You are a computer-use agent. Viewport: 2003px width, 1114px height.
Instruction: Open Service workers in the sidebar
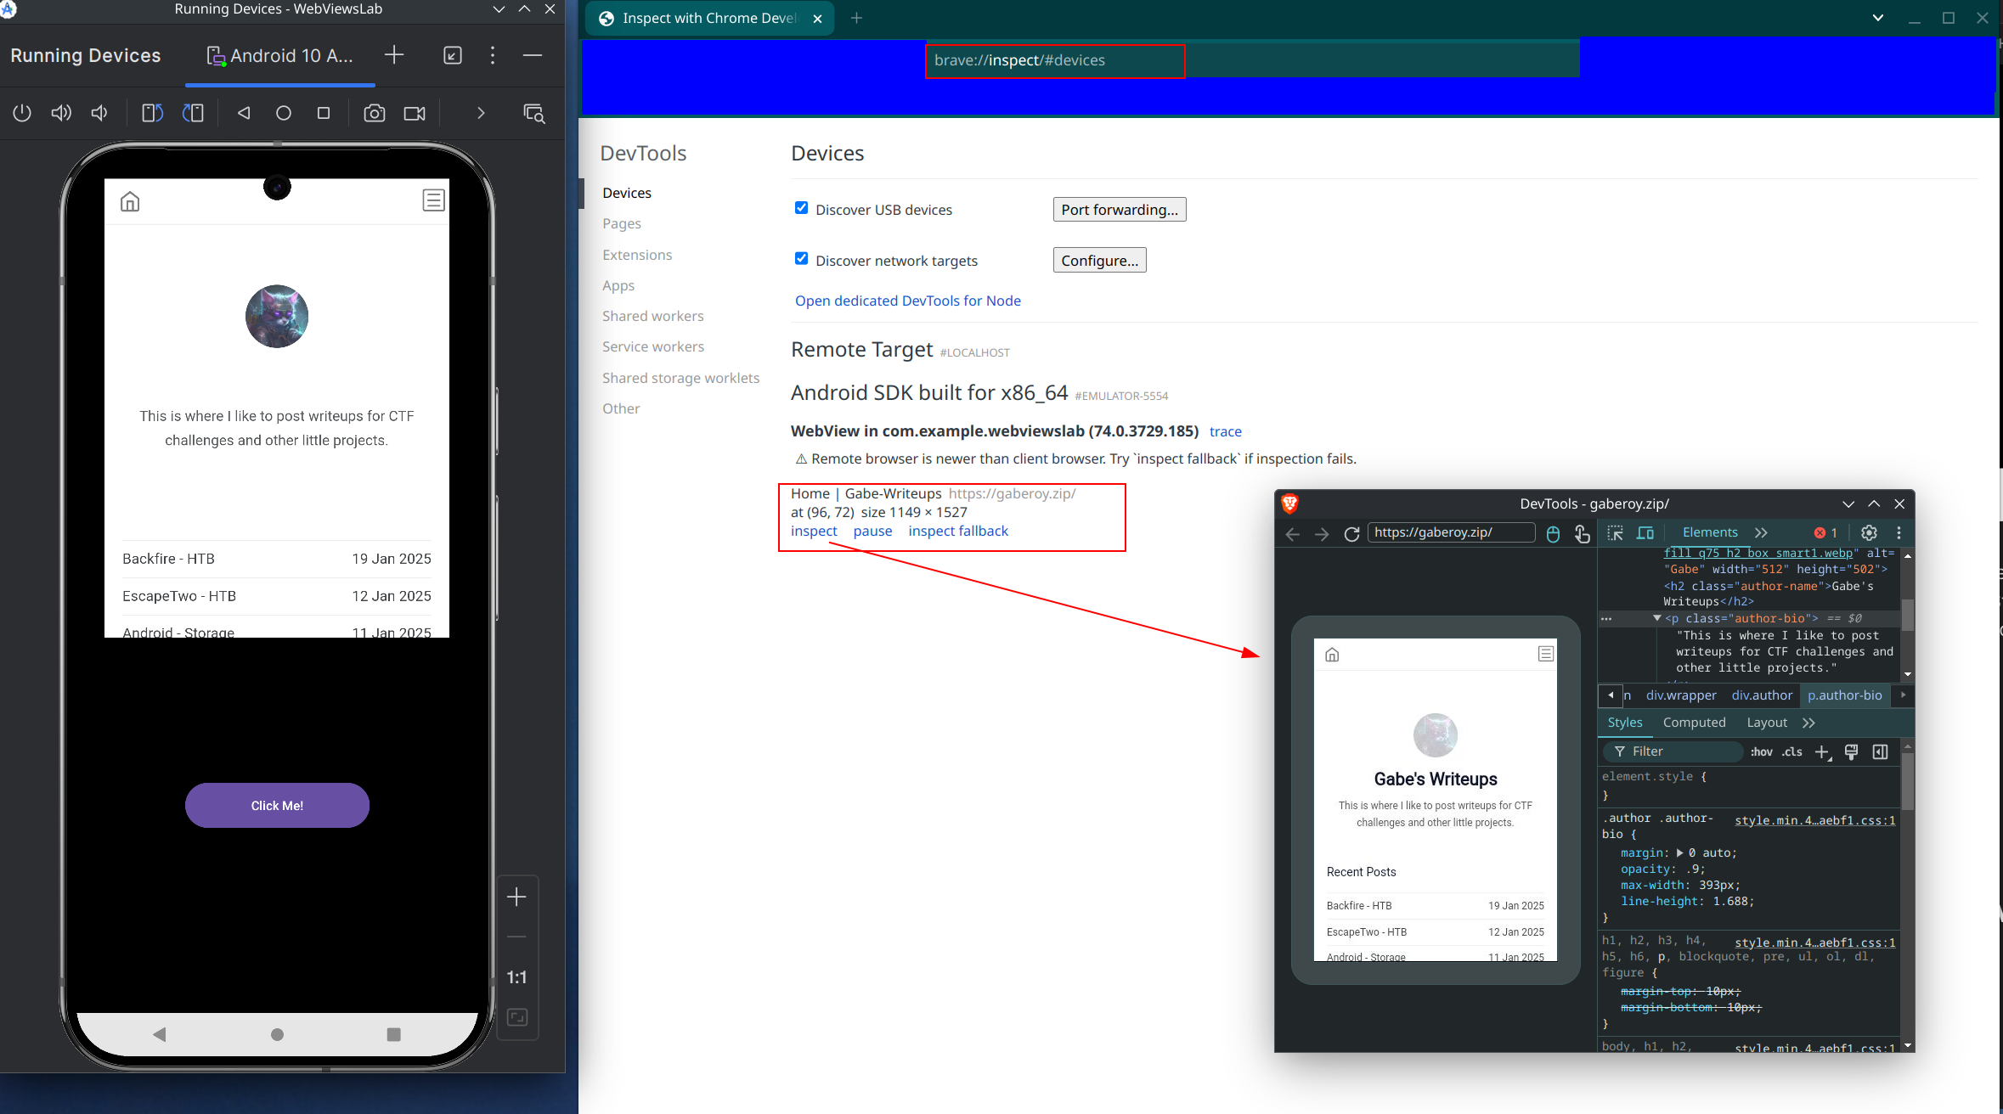[x=653, y=346]
